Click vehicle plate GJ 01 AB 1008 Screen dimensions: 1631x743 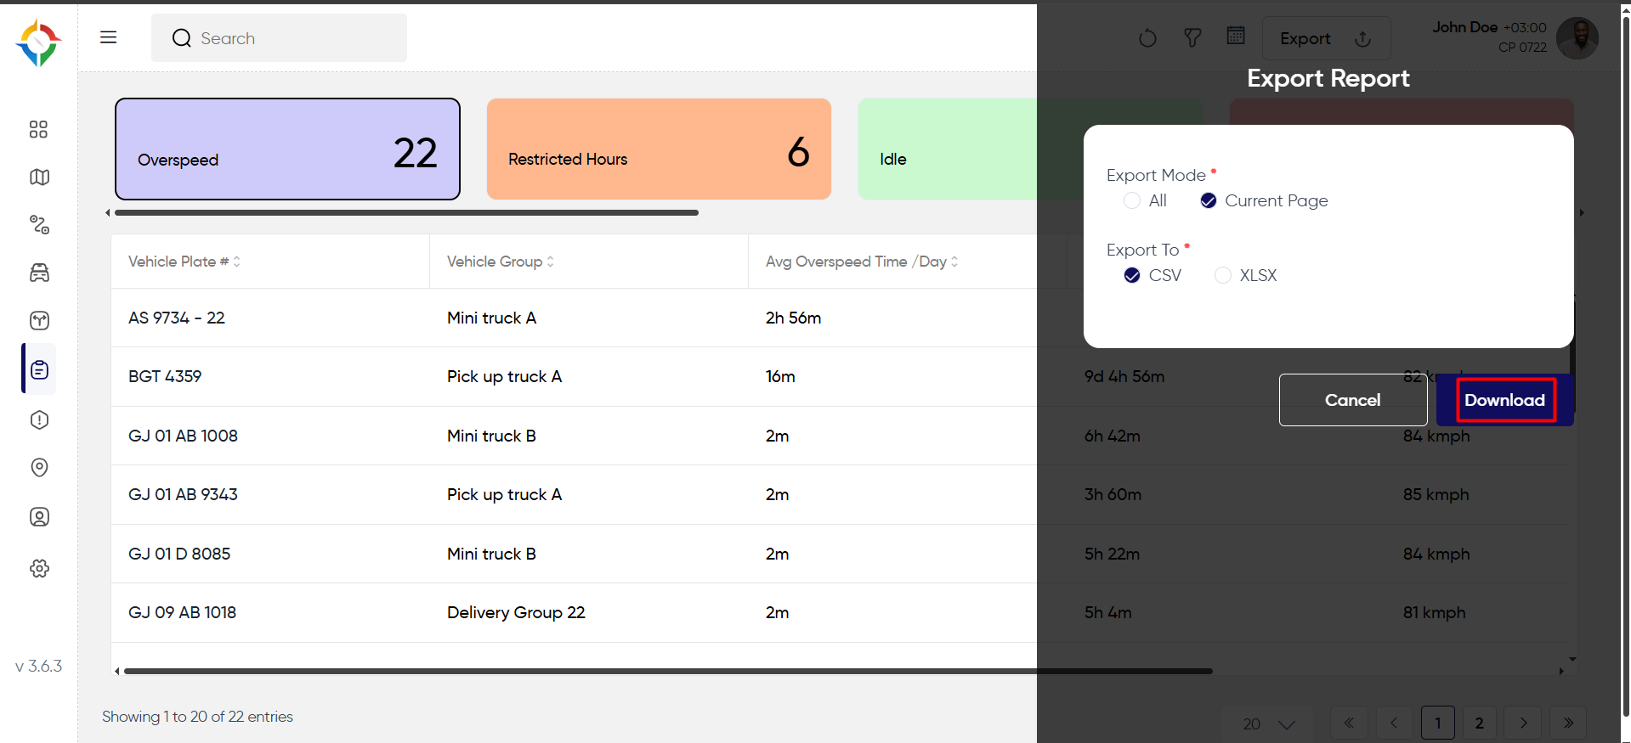183,436
